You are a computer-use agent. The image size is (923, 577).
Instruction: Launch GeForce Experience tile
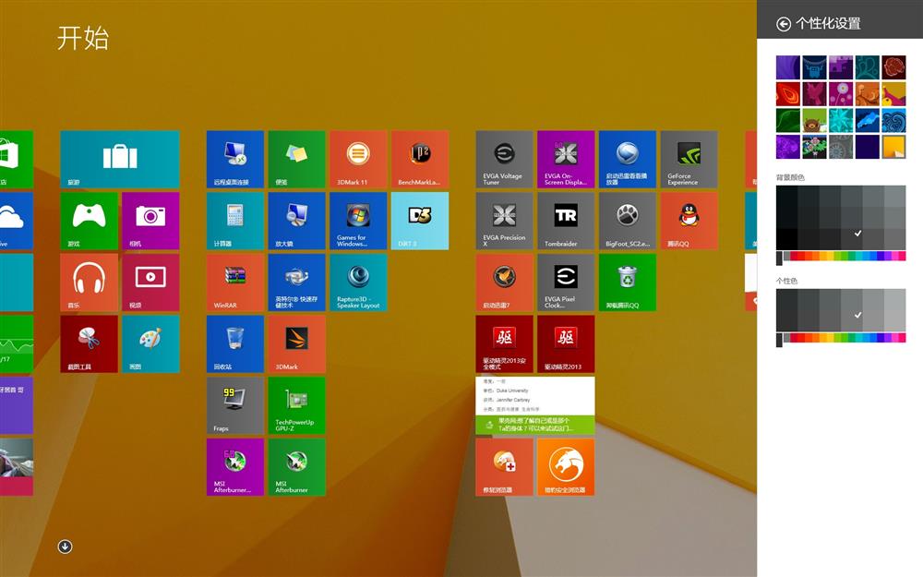(689, 159)
